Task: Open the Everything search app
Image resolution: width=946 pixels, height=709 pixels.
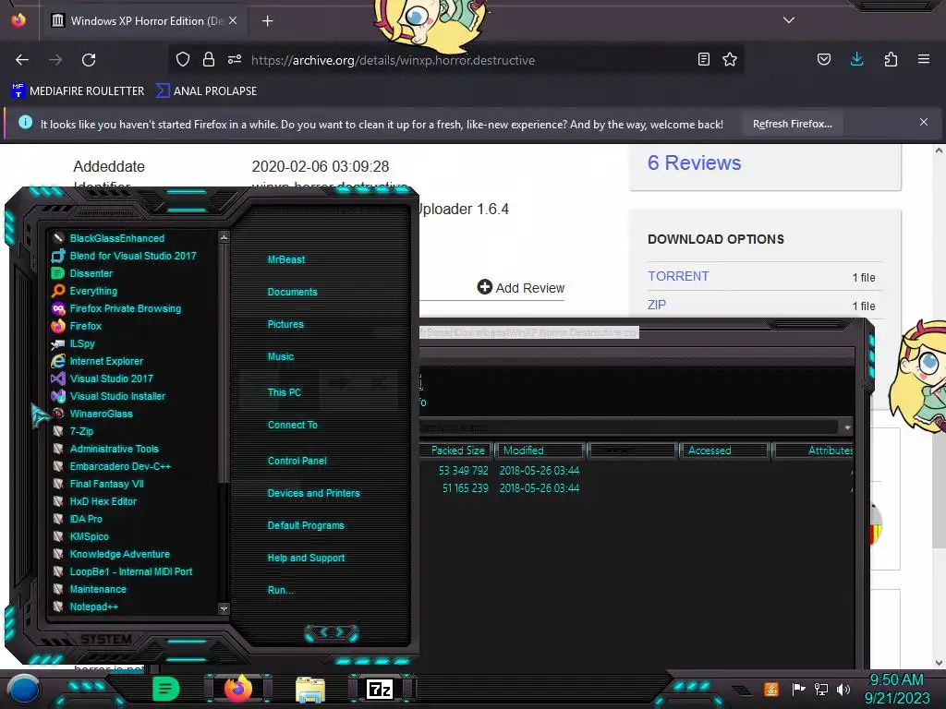Action: coord(84,291)
